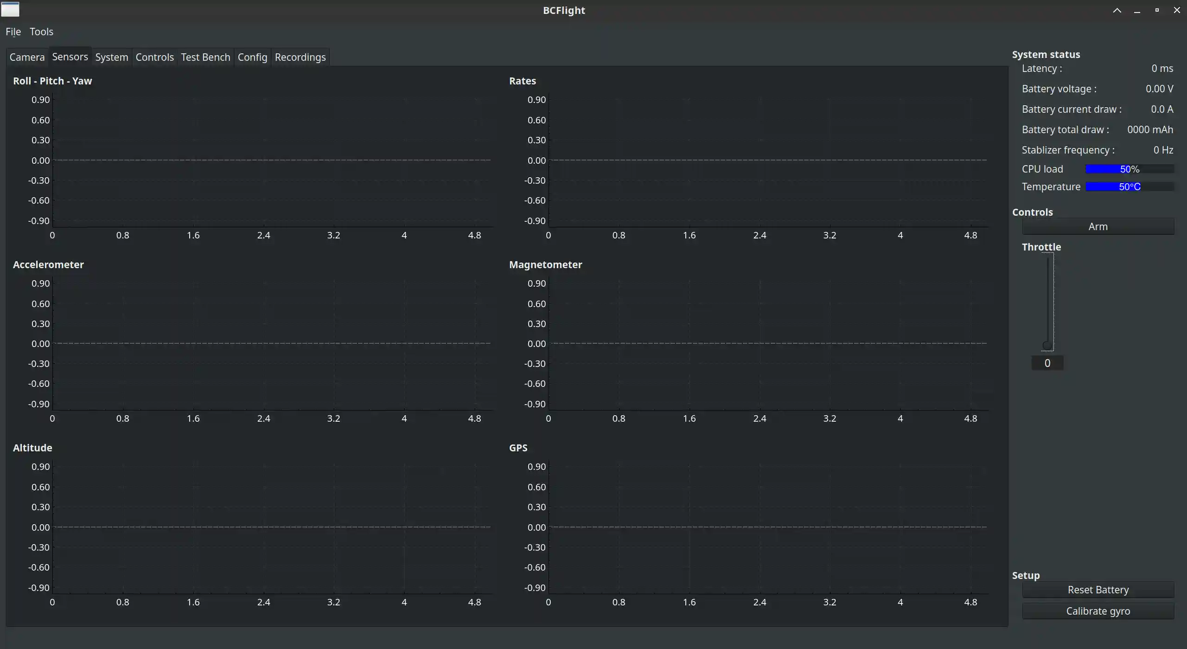Click the Temperature indicator bar
The image size is (1187, 649).
[x=1129, y=186]
